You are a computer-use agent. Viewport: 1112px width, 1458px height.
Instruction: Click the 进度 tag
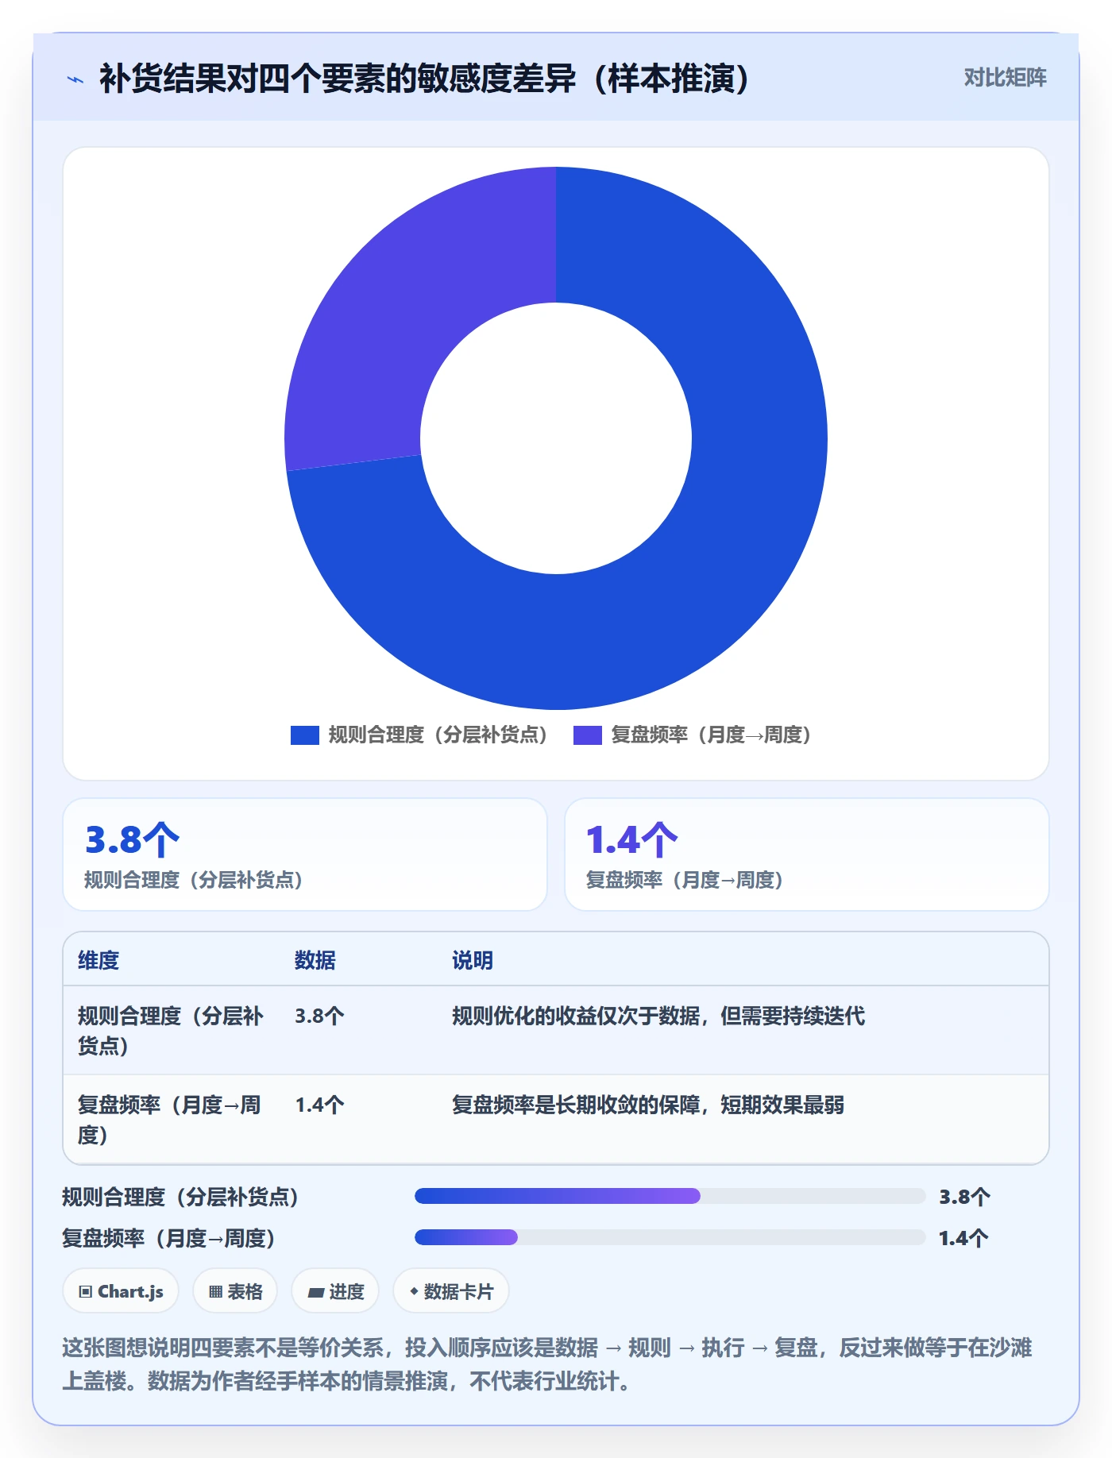click(335, 1291)
